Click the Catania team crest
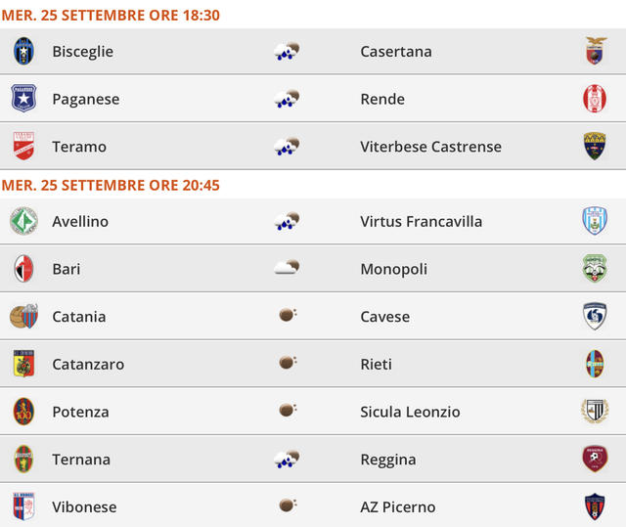Screen dimensions: 626x527 coord(23,317)
